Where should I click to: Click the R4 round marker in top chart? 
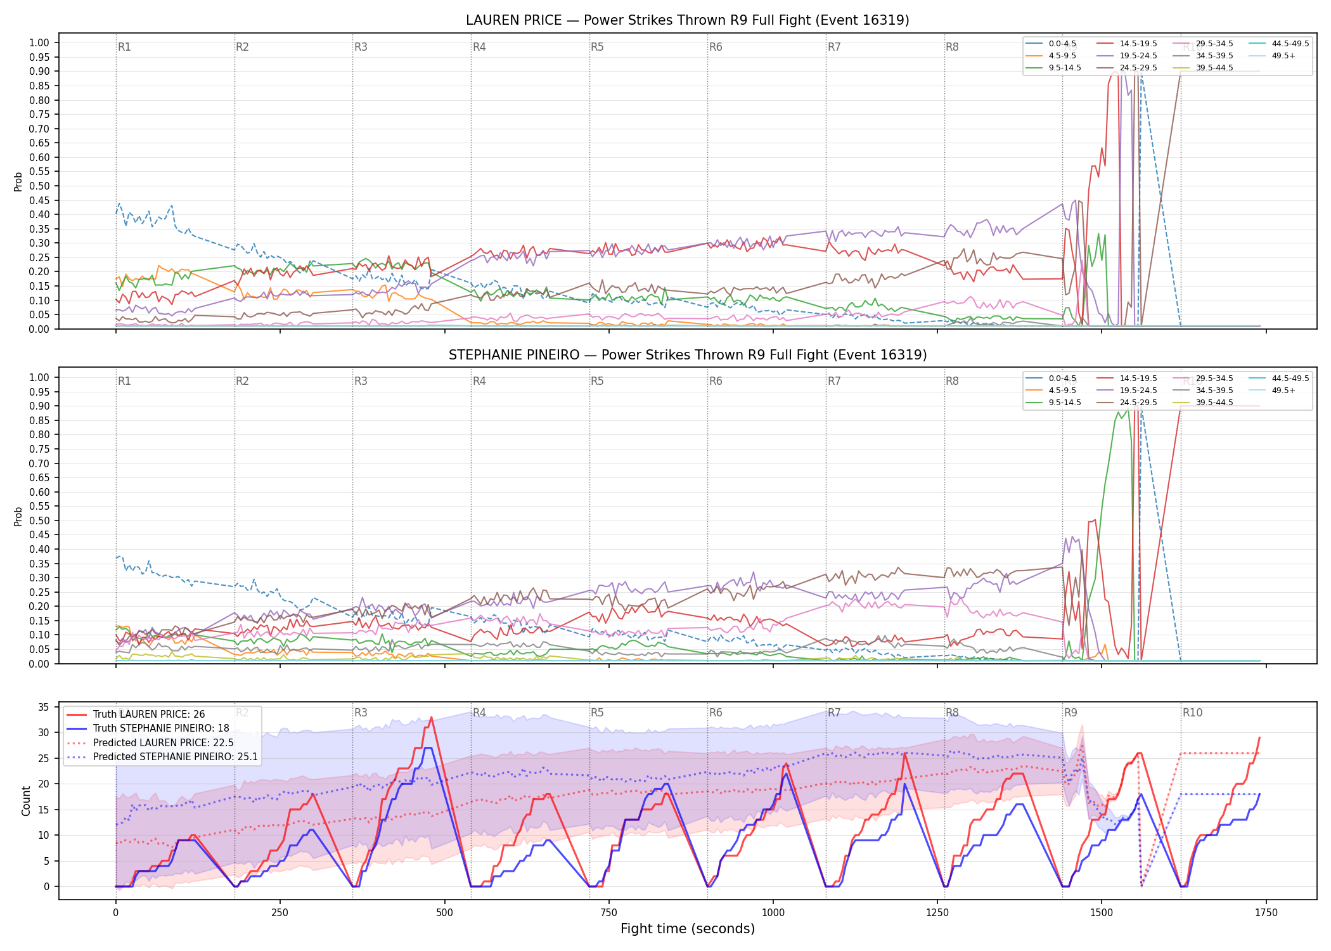point(479,47)
